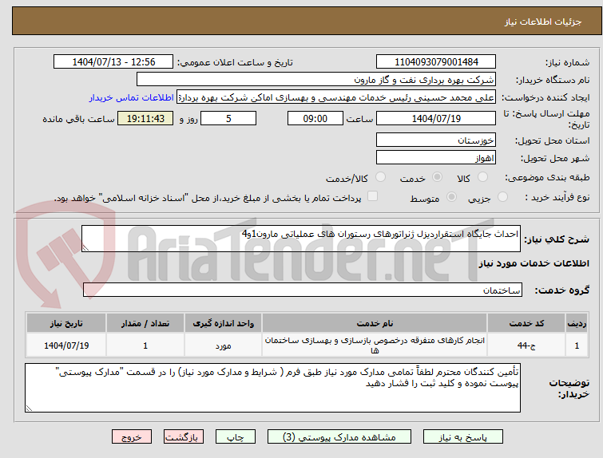
Task: Select the جزیی purchase type radio
Action: pyautogui.click(x=502, y=197)
